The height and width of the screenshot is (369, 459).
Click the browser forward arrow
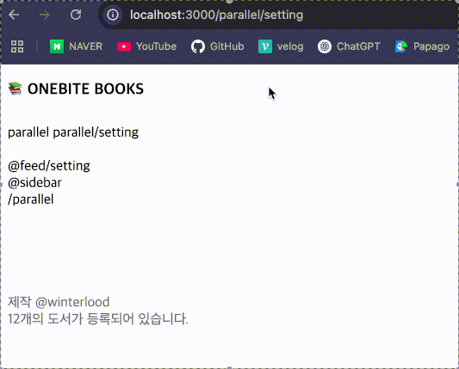(45, 15)
